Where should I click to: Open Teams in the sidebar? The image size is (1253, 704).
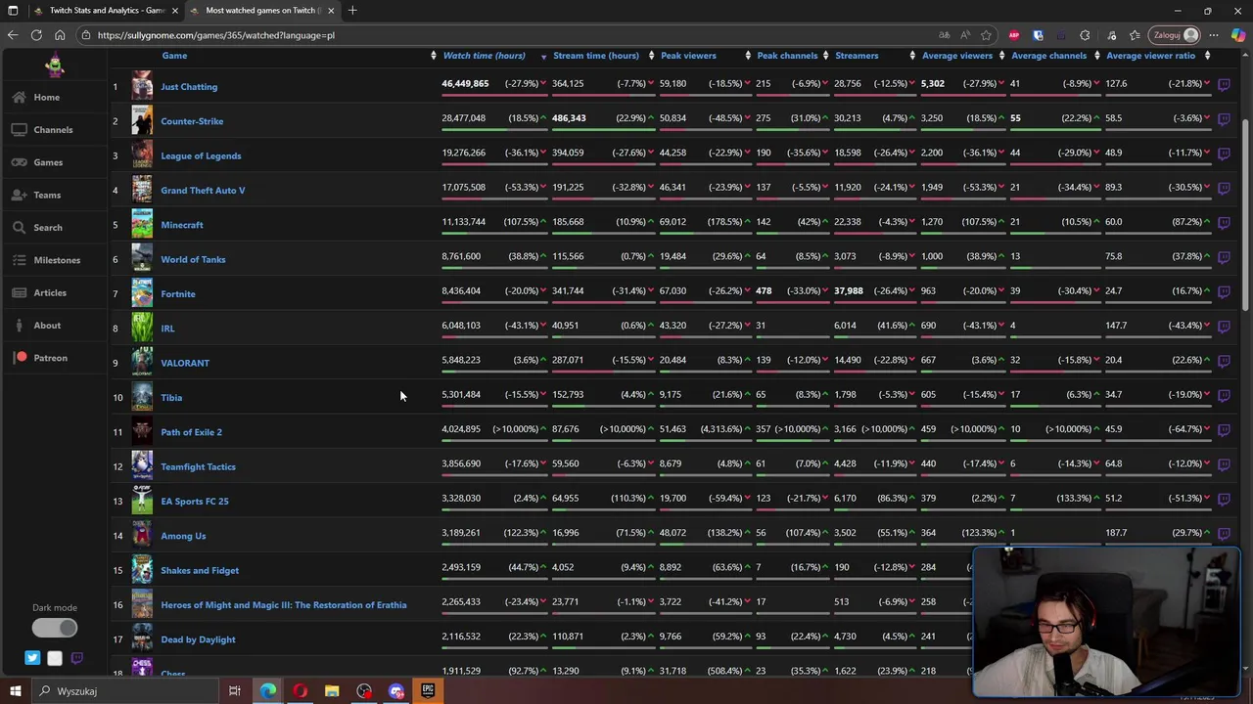click(x=47, y=195)
